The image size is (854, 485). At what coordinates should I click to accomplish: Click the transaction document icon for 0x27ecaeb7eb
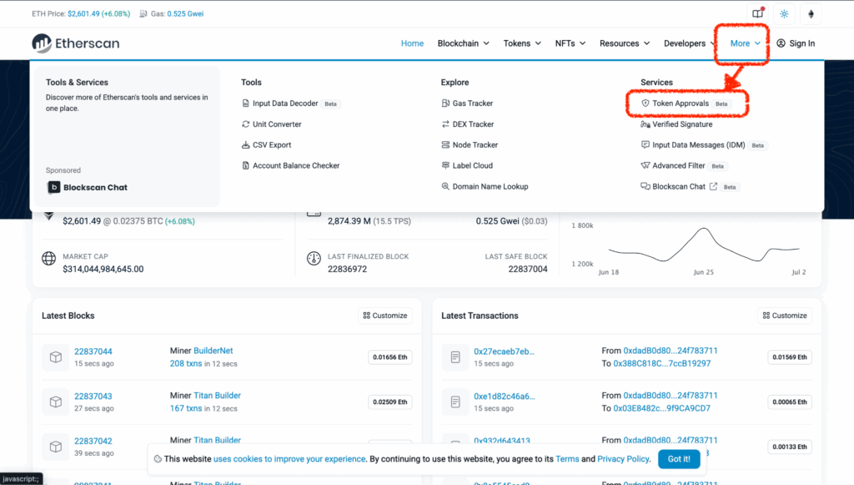455,357
